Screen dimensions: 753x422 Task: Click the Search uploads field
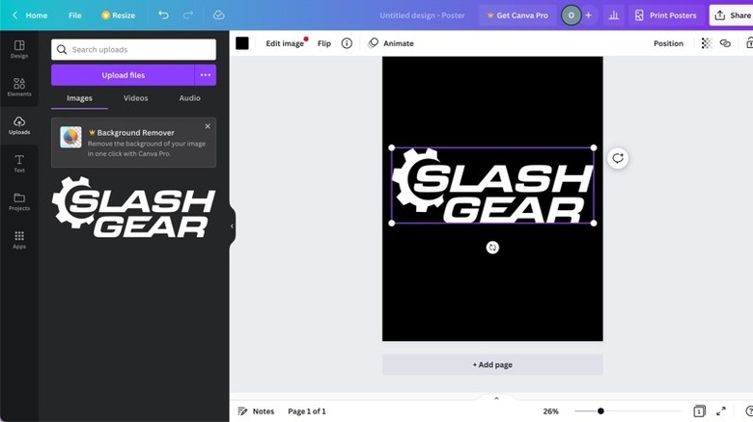[x=133, y=49]
